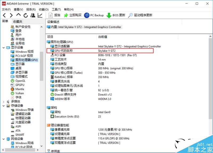The image size is (213, 153).
Task: Select SMART in the tree
Action: 17,135
